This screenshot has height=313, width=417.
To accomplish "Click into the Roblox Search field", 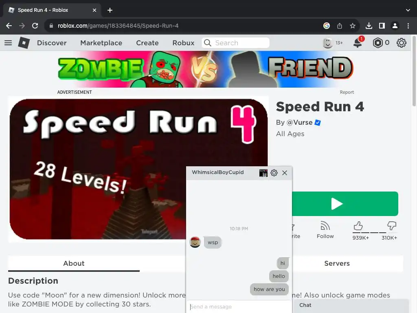I will (x=236, y=43).
